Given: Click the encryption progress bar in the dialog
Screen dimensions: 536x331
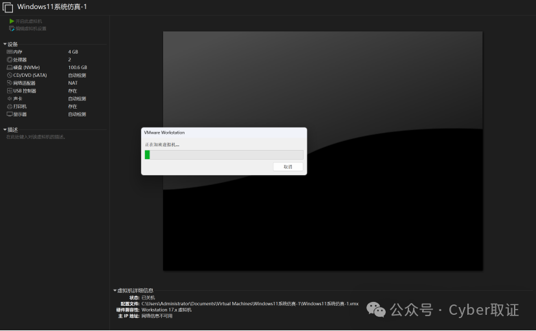Looking at the screenshot, I should pyautogui.click(x=224, y=155).
